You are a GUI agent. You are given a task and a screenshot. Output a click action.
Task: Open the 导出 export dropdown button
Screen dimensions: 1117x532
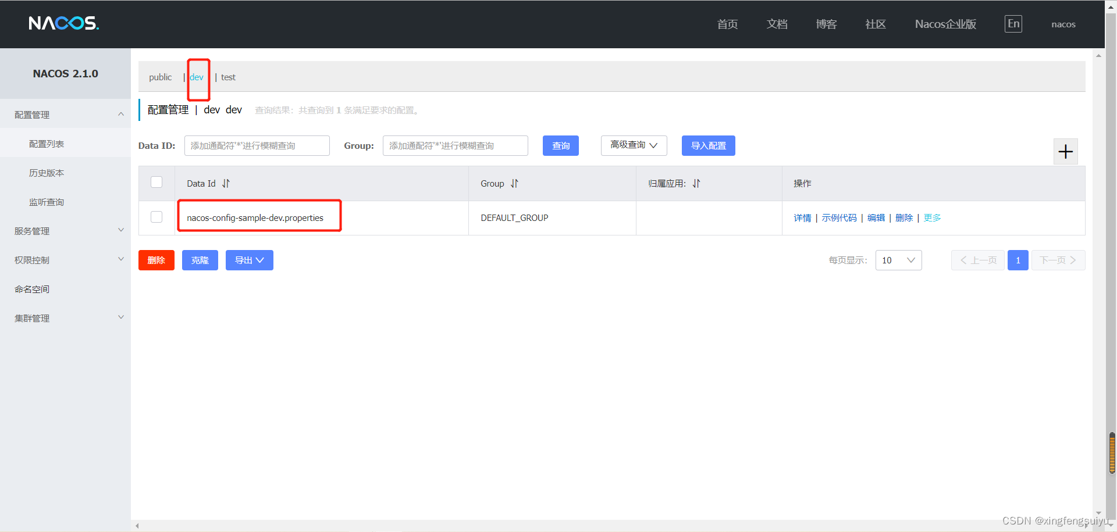point(250,260)
